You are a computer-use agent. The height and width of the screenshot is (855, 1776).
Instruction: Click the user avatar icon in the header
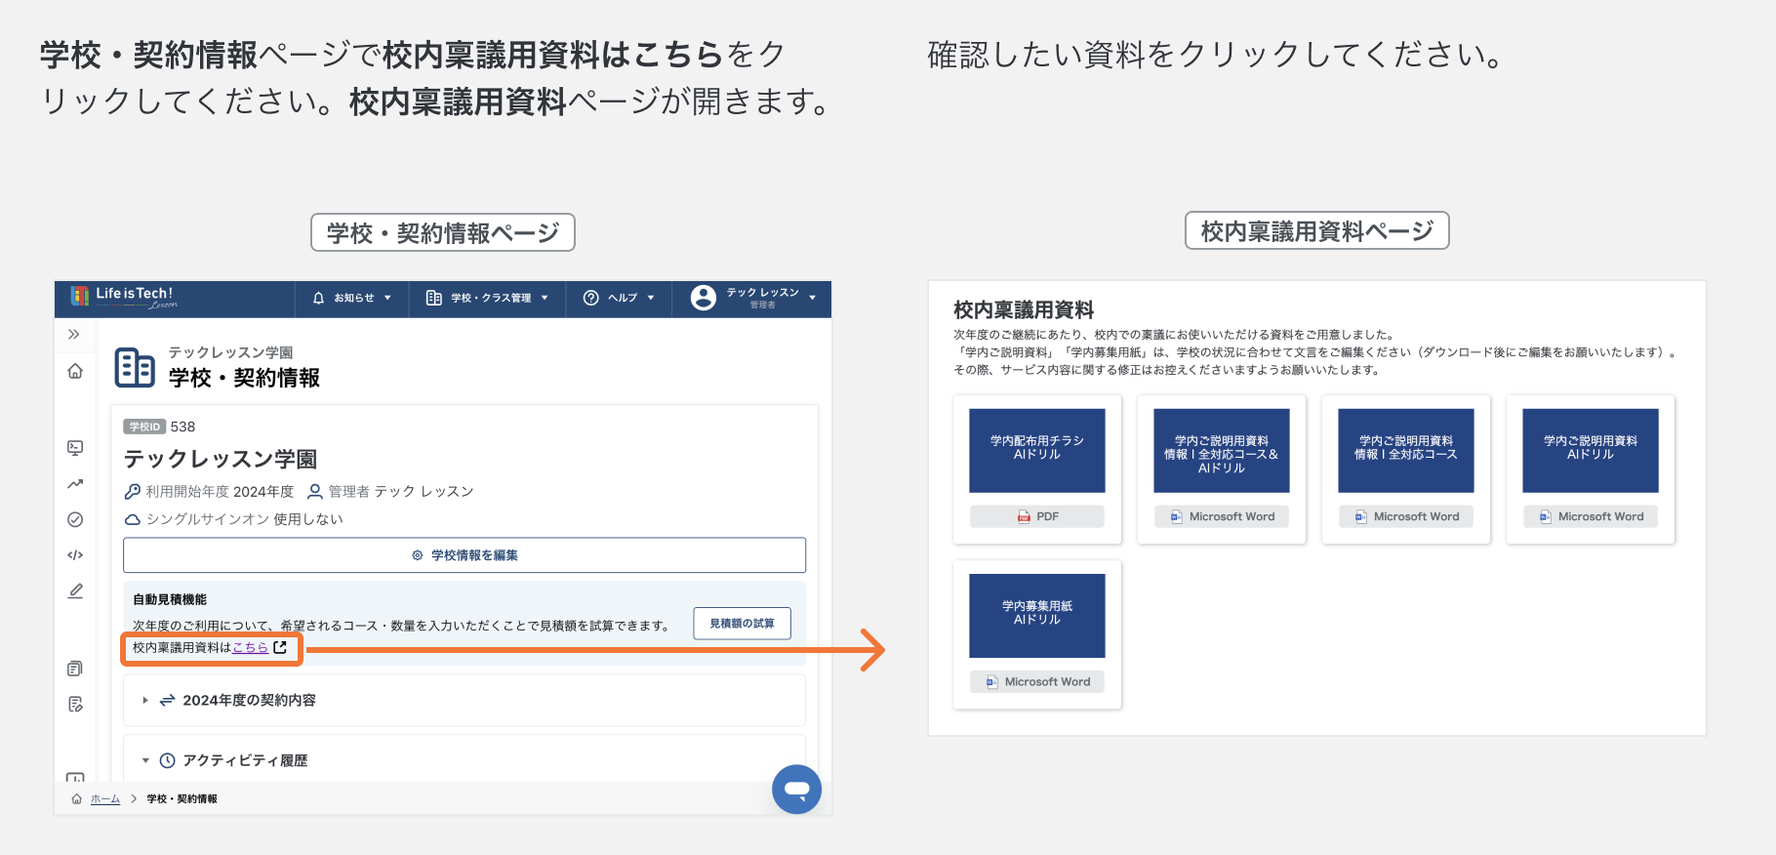[704, 298]
